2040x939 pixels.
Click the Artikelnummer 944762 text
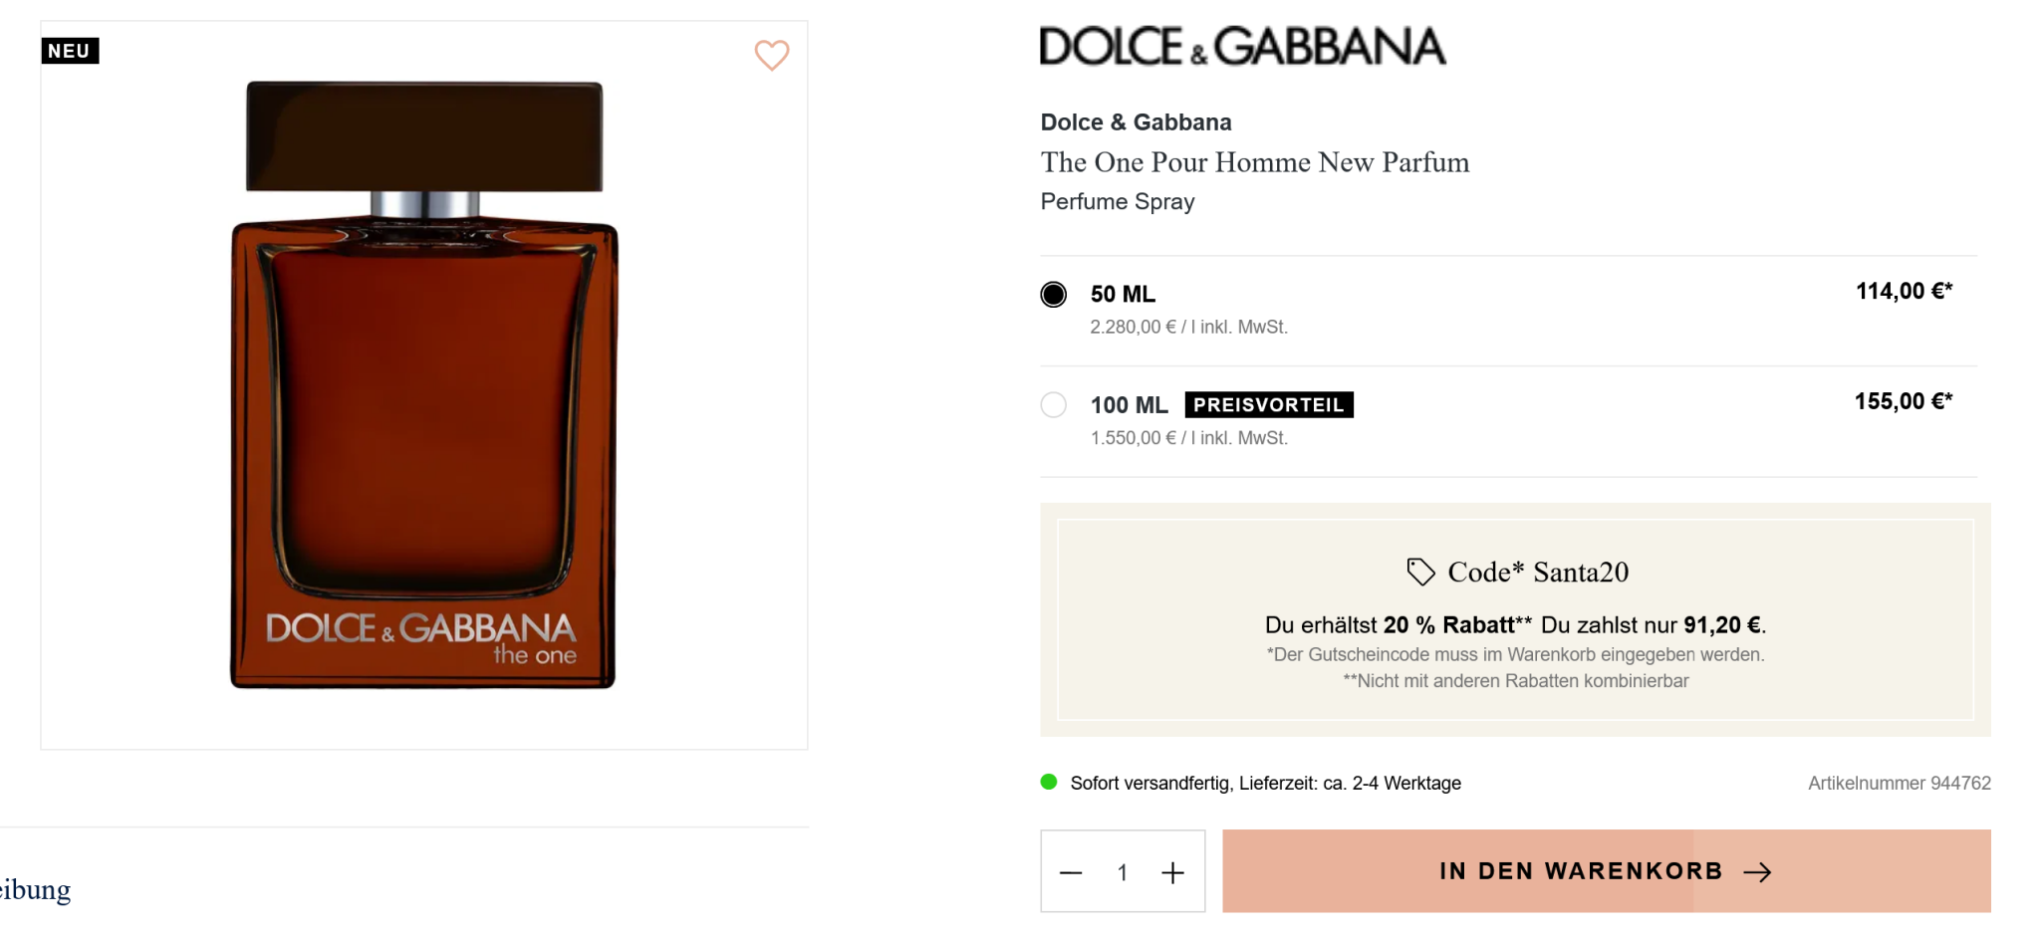point(1899,784)
